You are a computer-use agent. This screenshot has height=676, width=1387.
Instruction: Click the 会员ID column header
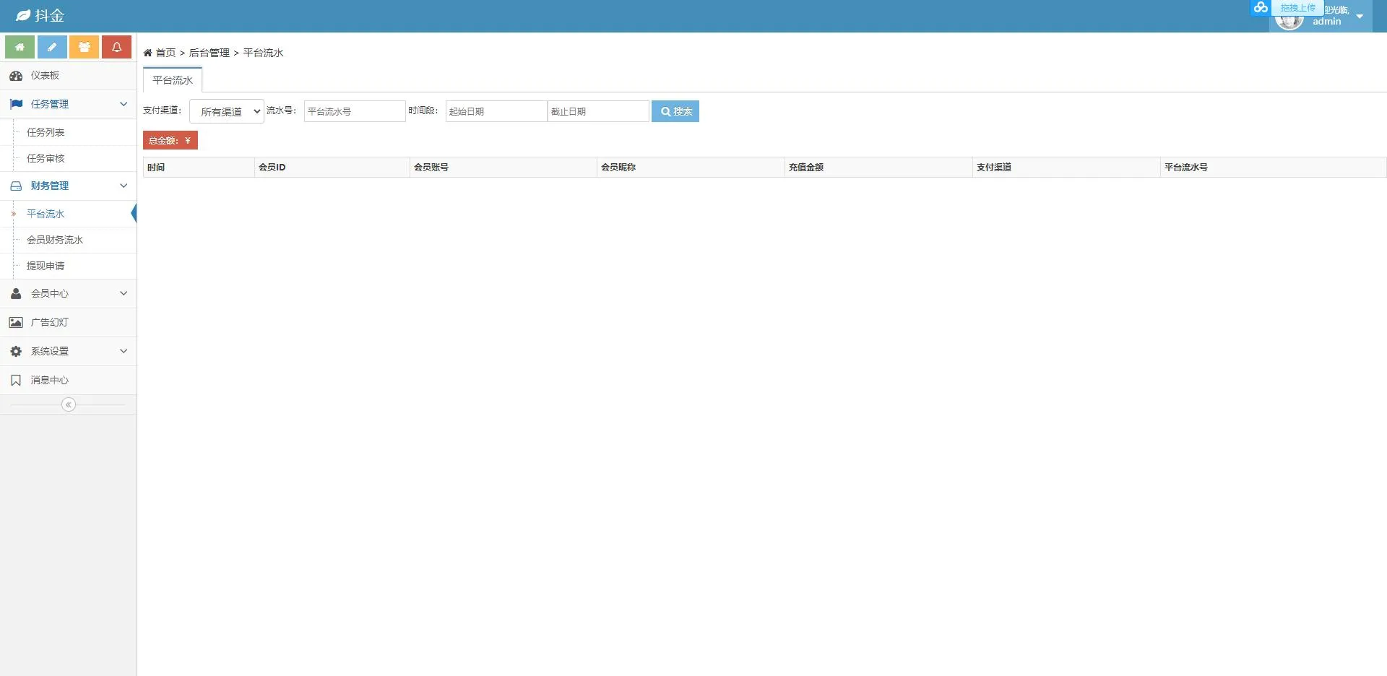[332, 167]
